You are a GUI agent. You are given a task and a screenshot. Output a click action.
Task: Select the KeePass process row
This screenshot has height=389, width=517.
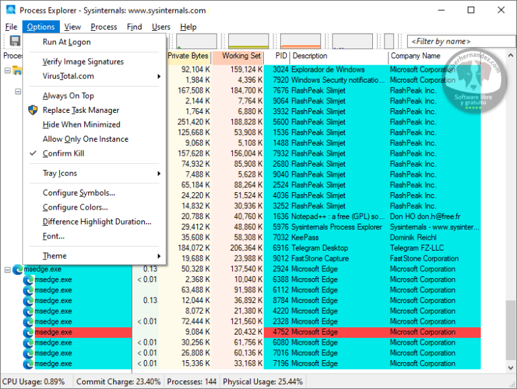click(x=323, y=237)
